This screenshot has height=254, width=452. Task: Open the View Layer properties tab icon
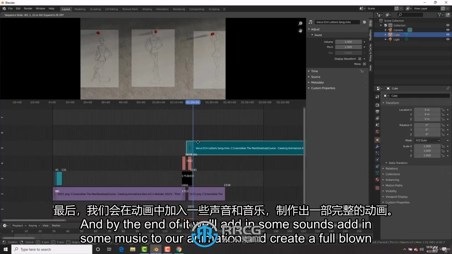[377, 118]
